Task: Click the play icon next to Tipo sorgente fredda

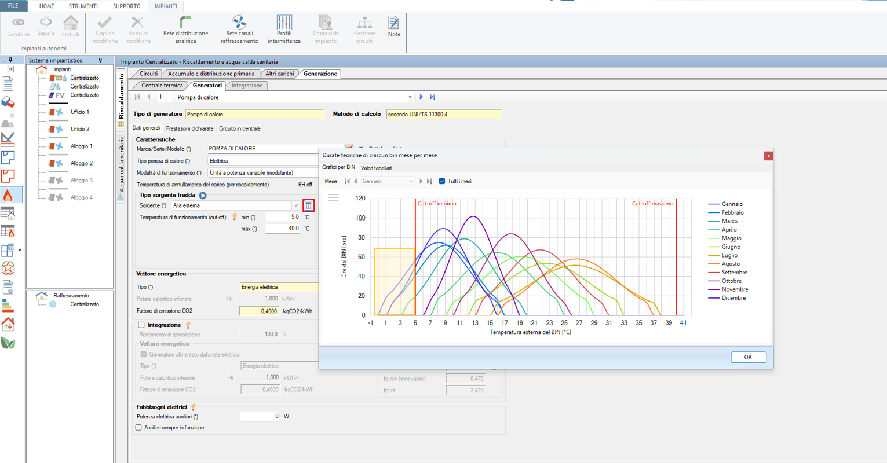Action: pos(203,196)
